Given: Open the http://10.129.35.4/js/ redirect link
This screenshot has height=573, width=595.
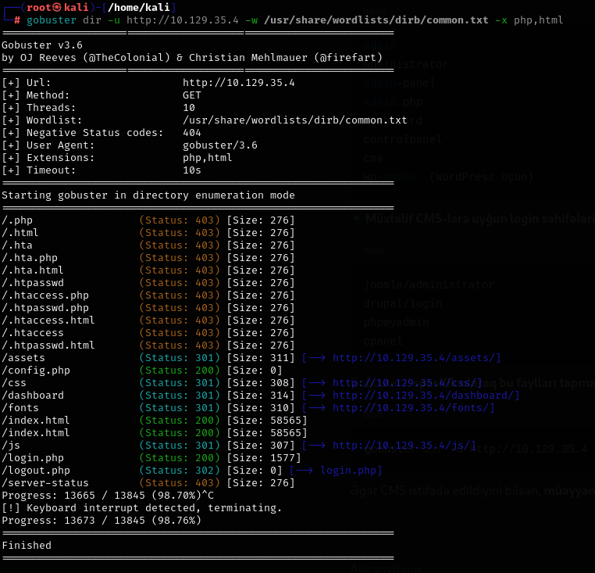Looking at the screenshot, I should (x=404, y=446).
